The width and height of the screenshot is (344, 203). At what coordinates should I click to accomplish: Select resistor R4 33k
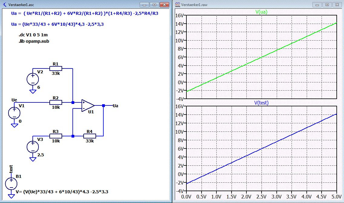tap(89, 136)
